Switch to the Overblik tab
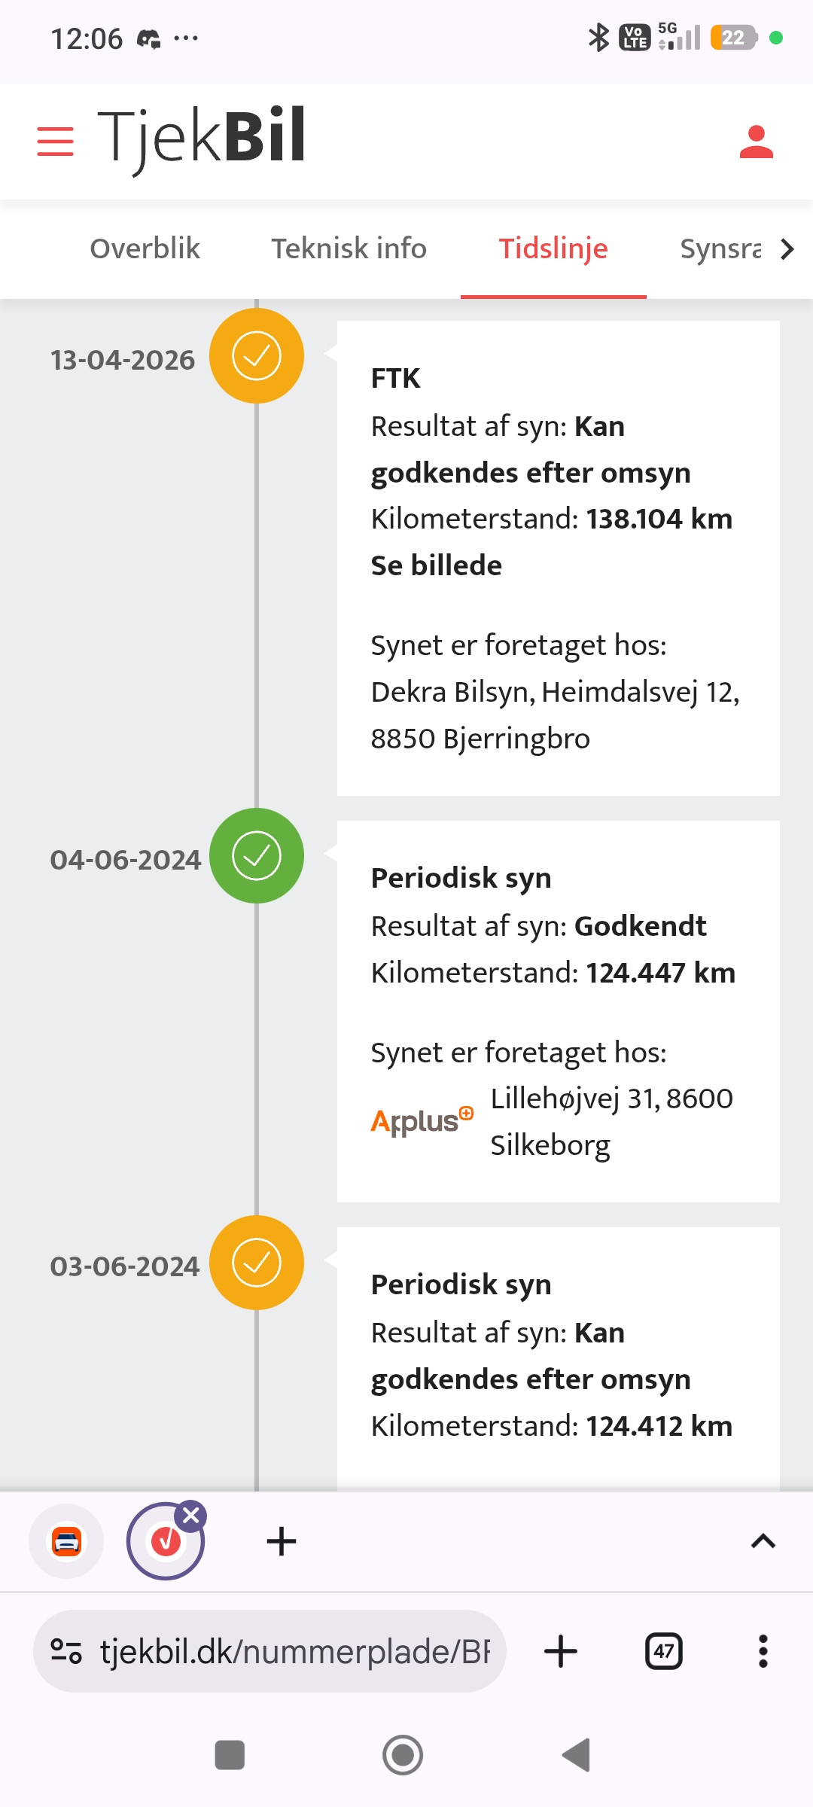The height and width of the screenshot is (1807, 813). (x=145, y=248)
